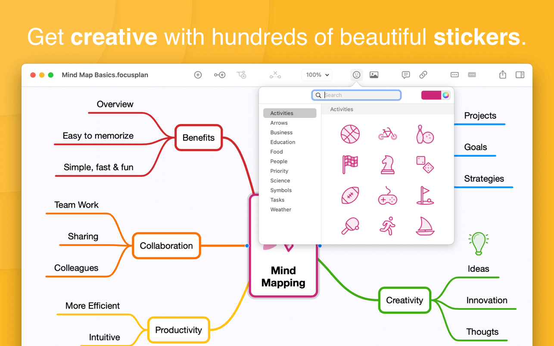Add a note with the comment icon

click(x=405, y=75)
